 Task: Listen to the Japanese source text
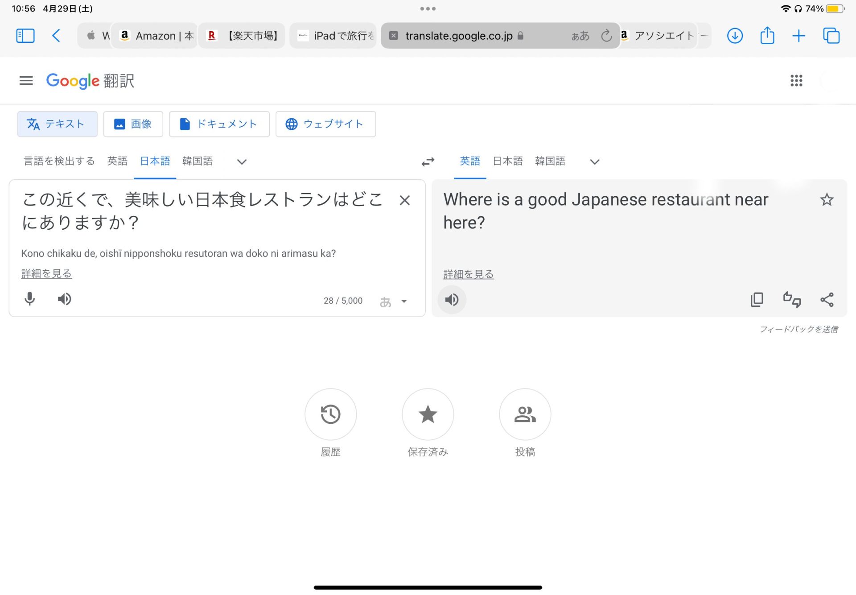pyautogui.click(x=64, y=299)
